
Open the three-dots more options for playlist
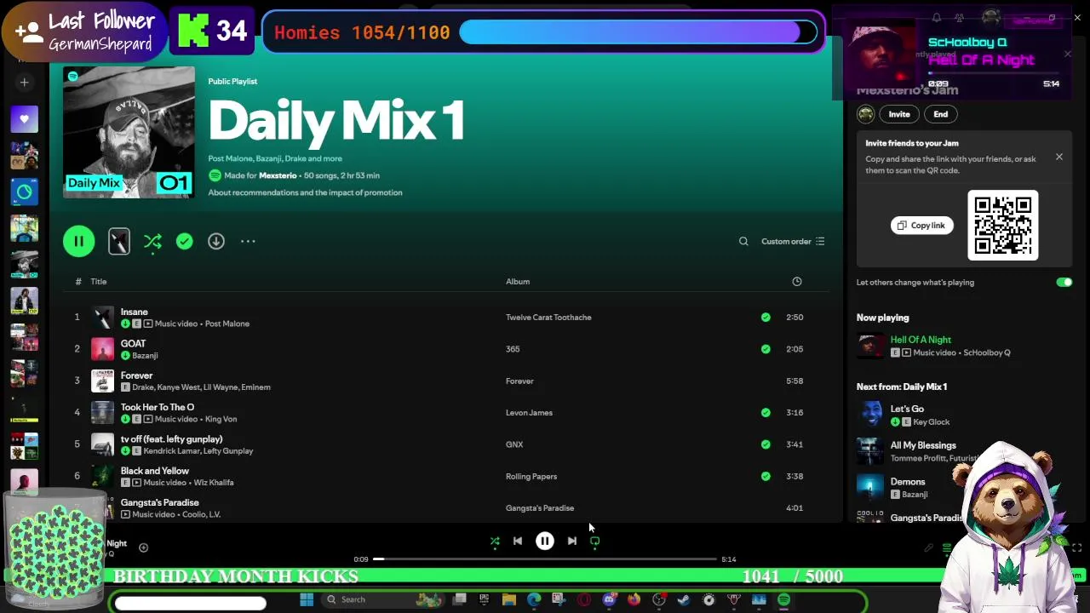tap(248, 242)
